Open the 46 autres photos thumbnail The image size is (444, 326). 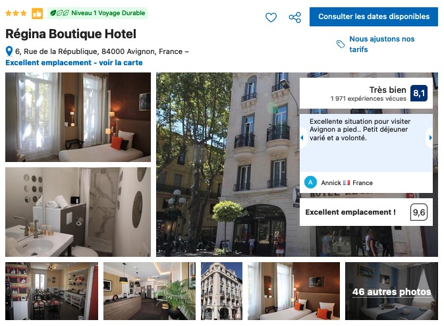click(x=391, y=291)
